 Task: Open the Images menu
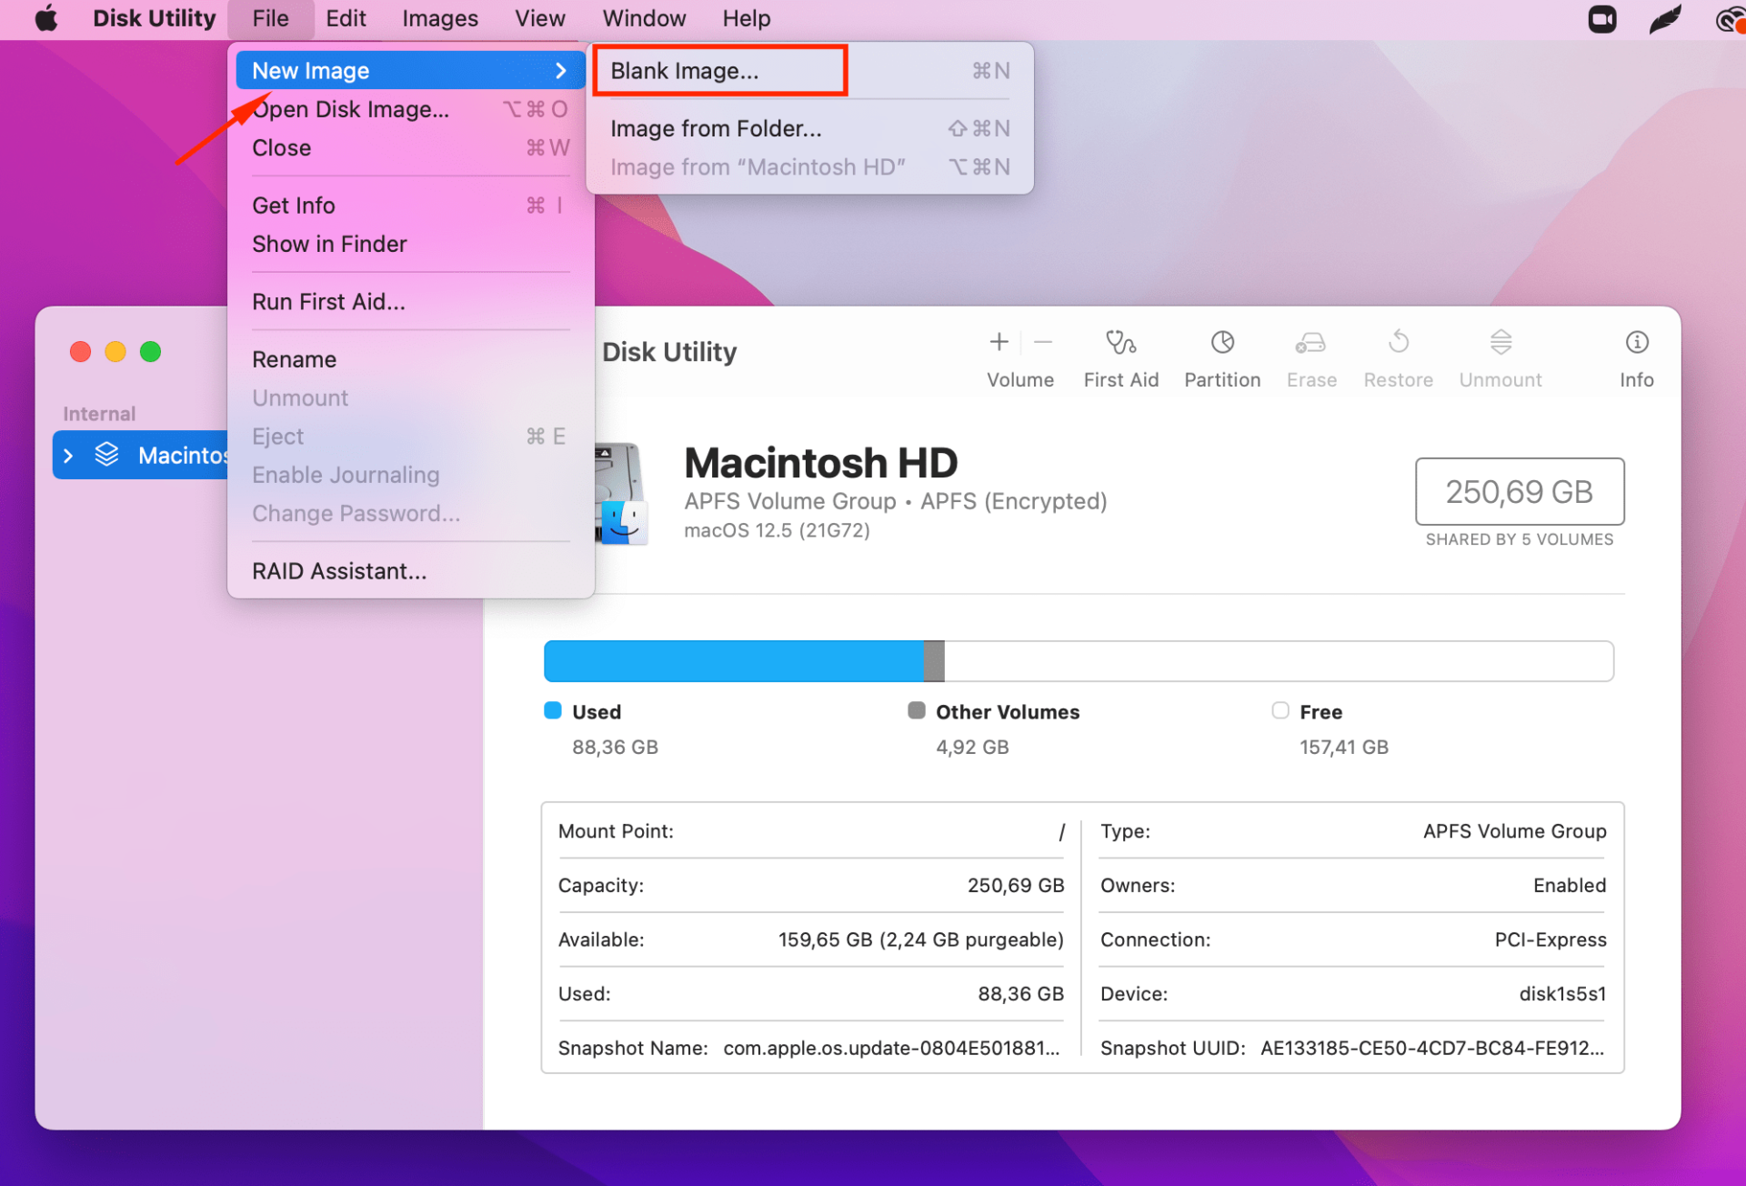(439, 18)
